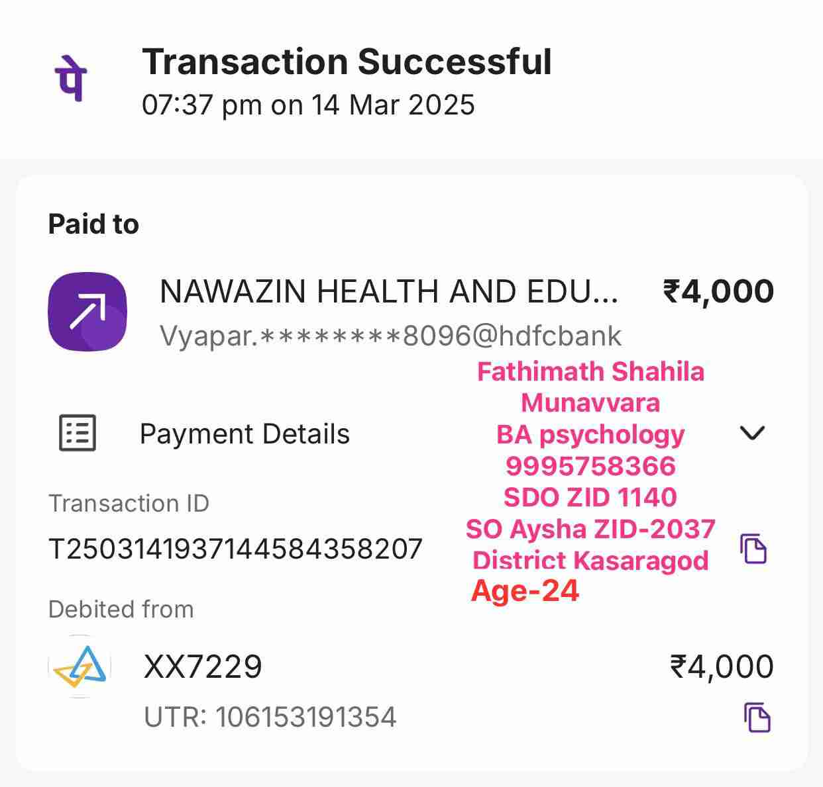Click the red Age-24 annotation text
This screenshot has width=823, height=787.
click(525, 590)
